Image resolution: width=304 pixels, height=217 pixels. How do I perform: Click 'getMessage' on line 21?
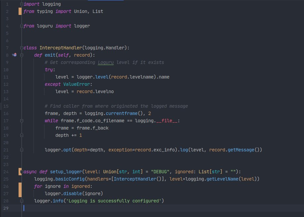tap(241, 150)
